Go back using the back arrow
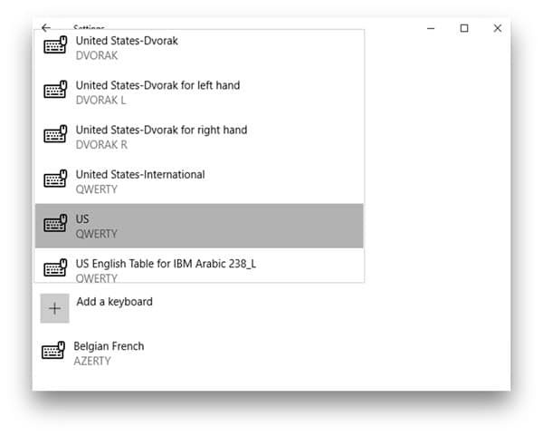Image resolution: width=543 pixels, height=436 pixels. pyautogui.click(x=46, y=28)
